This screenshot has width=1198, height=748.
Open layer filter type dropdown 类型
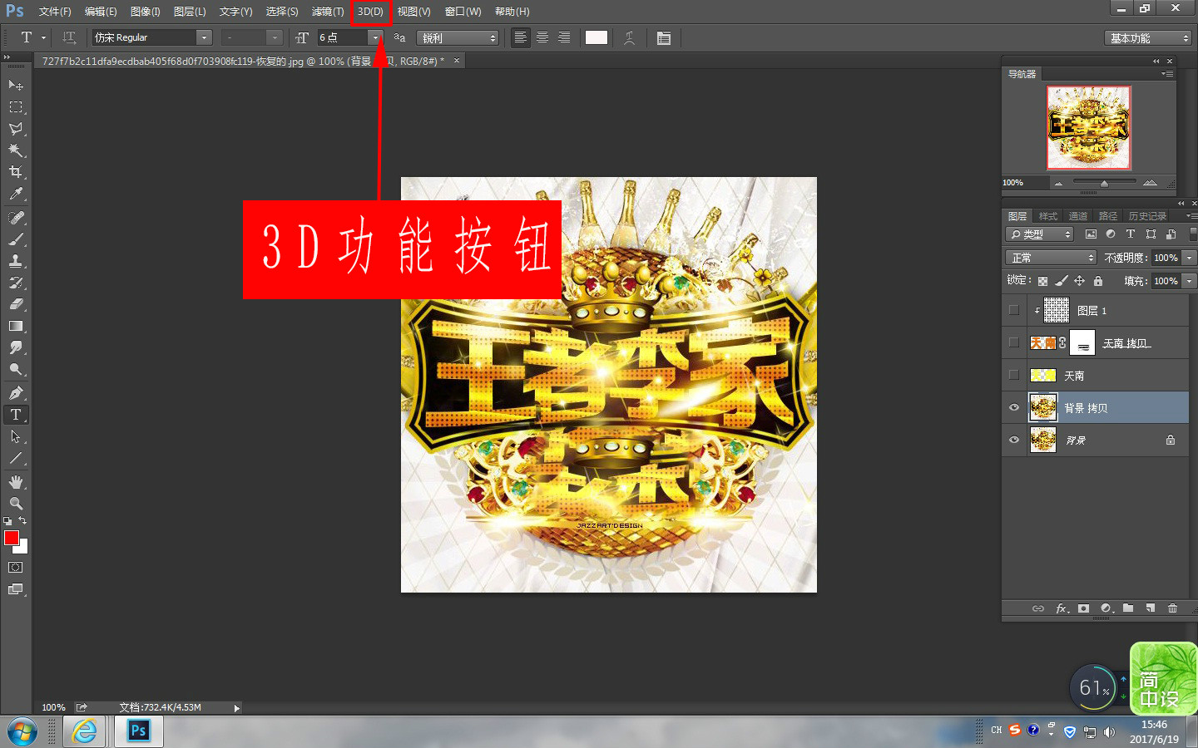(x=1040, y=234)
